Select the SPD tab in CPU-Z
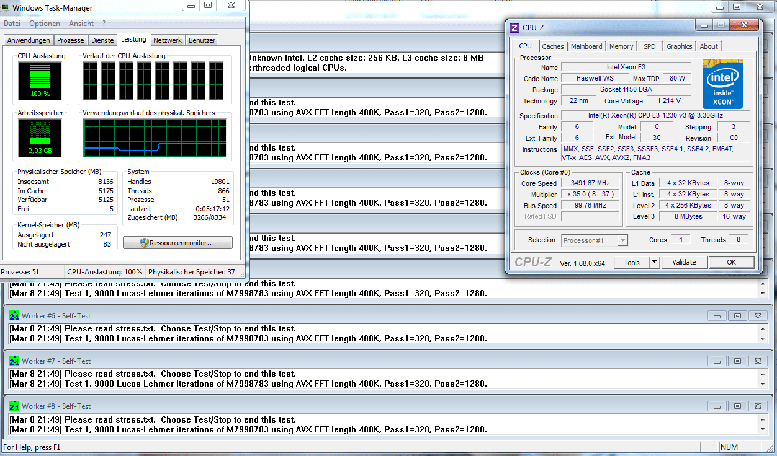The height and width of the screenshot is (456, 777). (x=649, y=46)
